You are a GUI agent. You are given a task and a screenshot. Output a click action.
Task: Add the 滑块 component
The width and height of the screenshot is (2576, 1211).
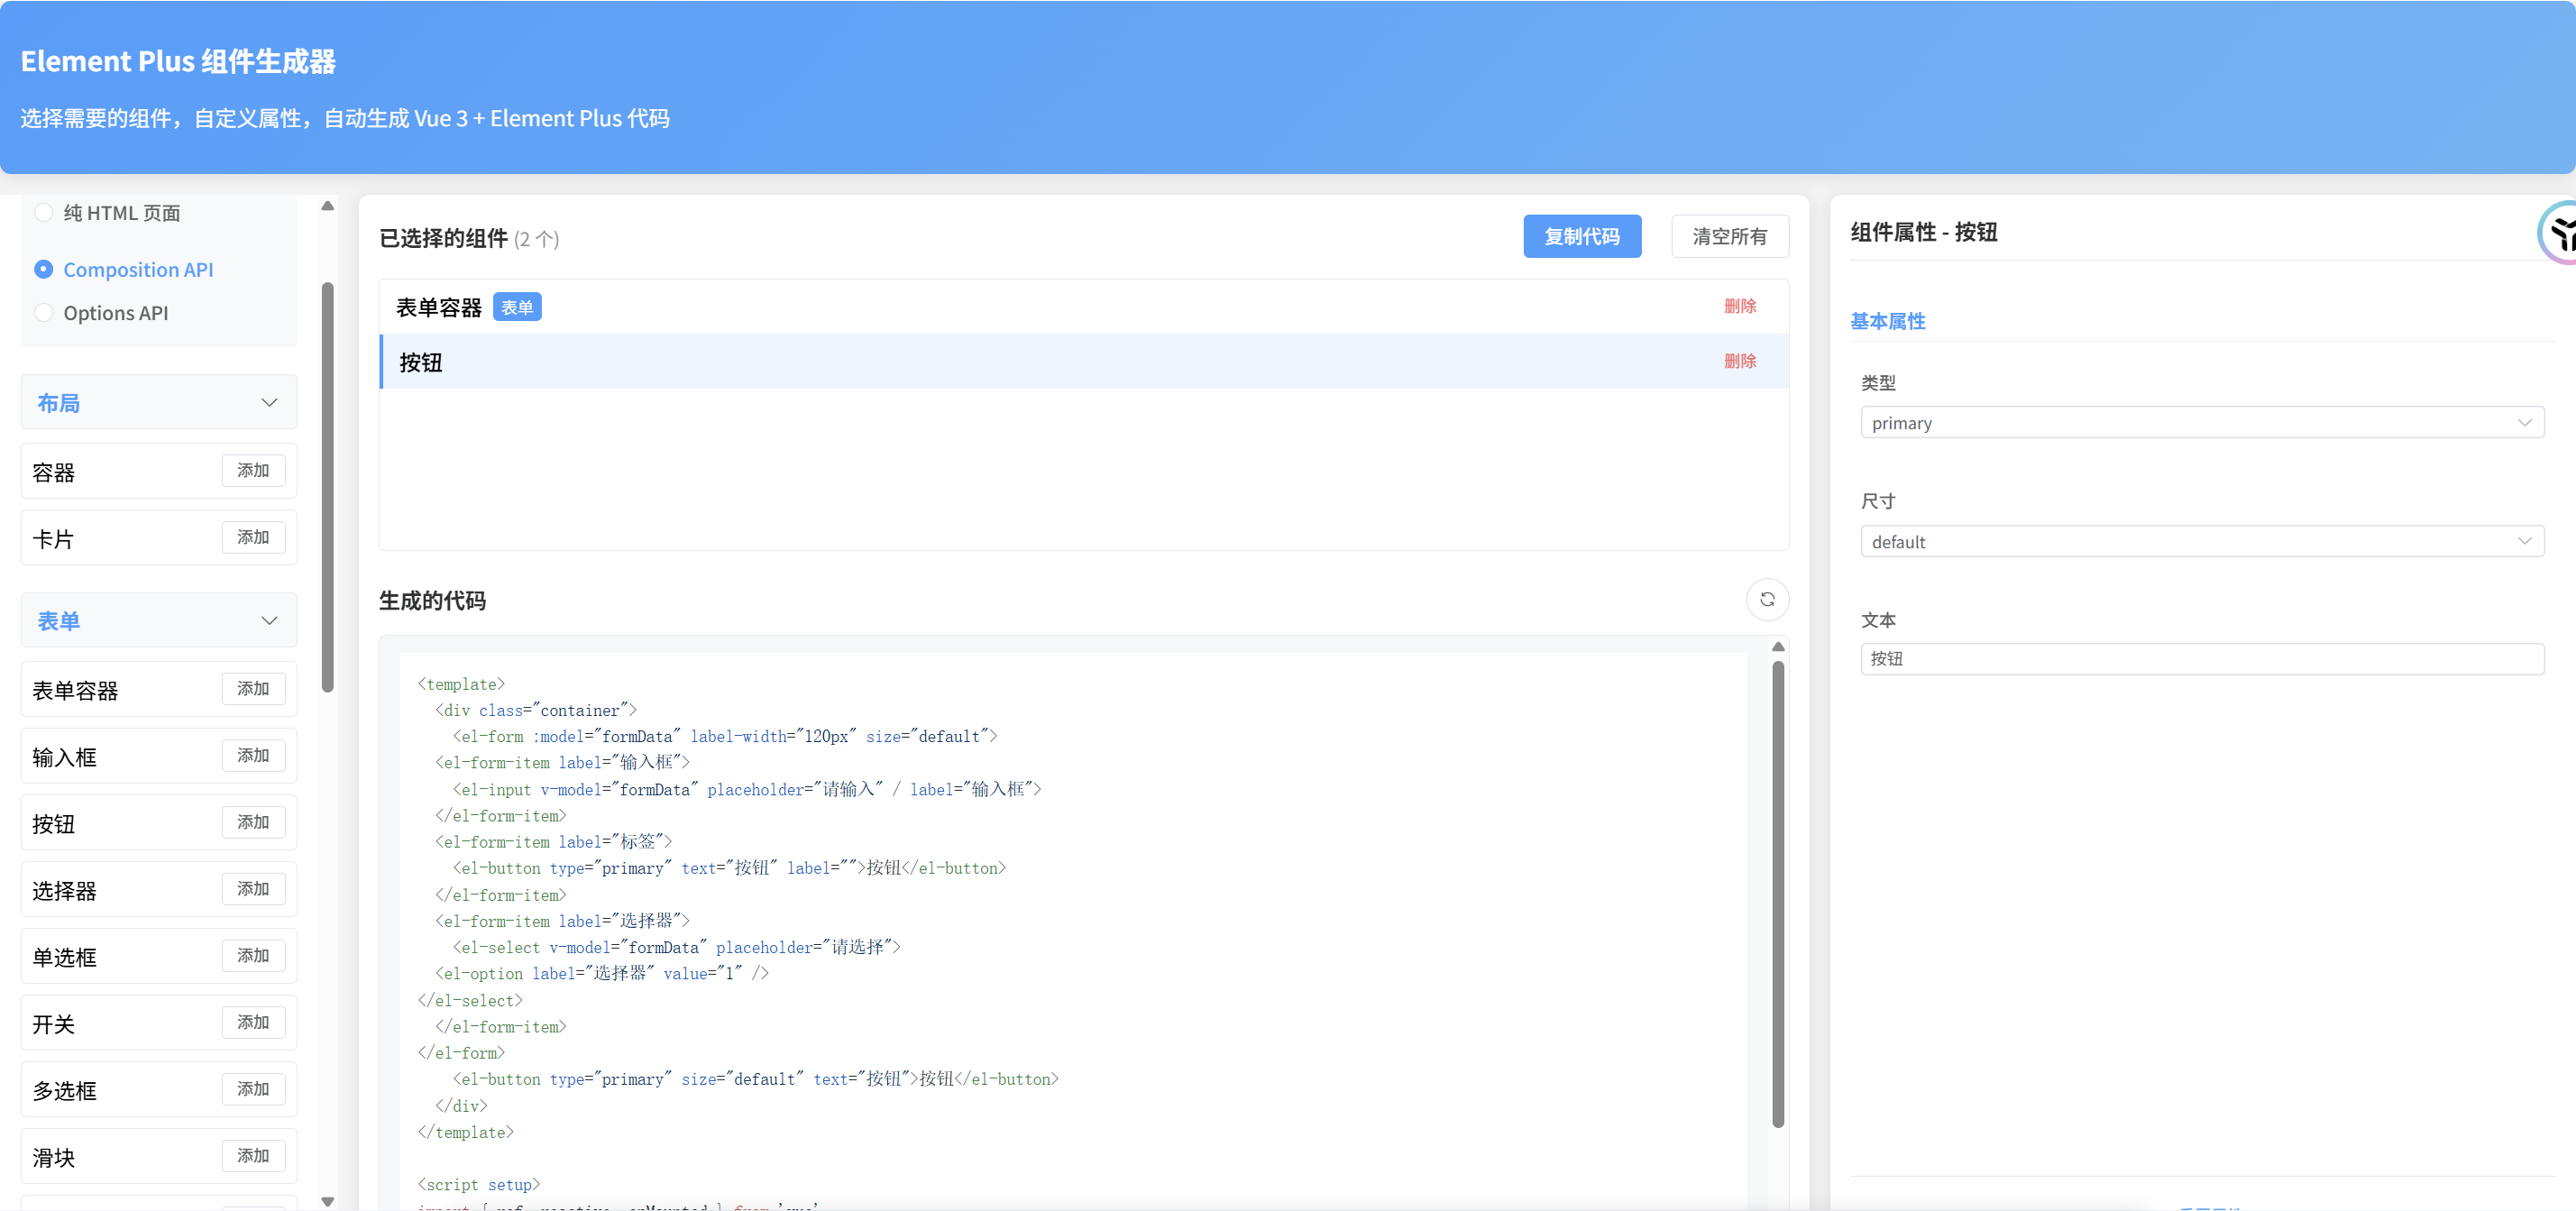(253, 1156)
